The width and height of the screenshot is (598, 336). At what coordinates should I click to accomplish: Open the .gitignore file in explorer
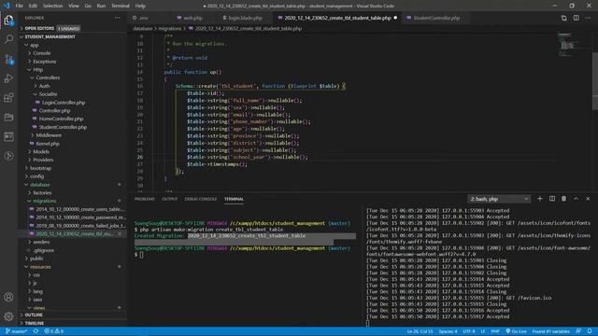pyautogui.click(x=44, y=250)
